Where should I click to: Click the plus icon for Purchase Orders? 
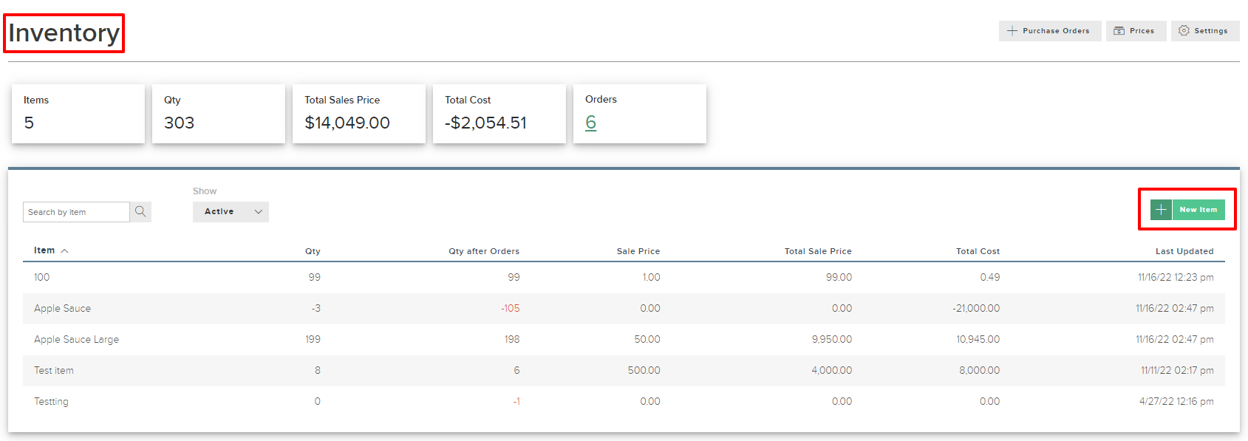point(1012,31)
